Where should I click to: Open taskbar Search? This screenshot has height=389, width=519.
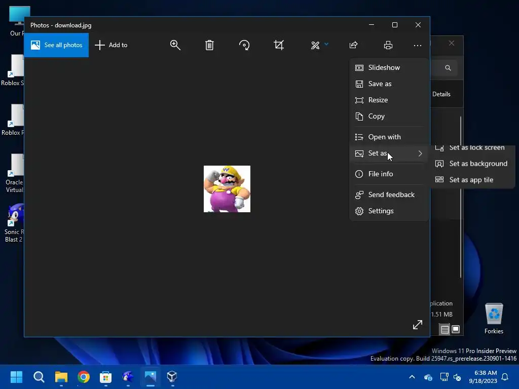39,377
